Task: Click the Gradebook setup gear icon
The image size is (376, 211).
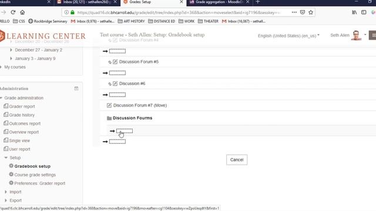Action: (x=11, y=166)
